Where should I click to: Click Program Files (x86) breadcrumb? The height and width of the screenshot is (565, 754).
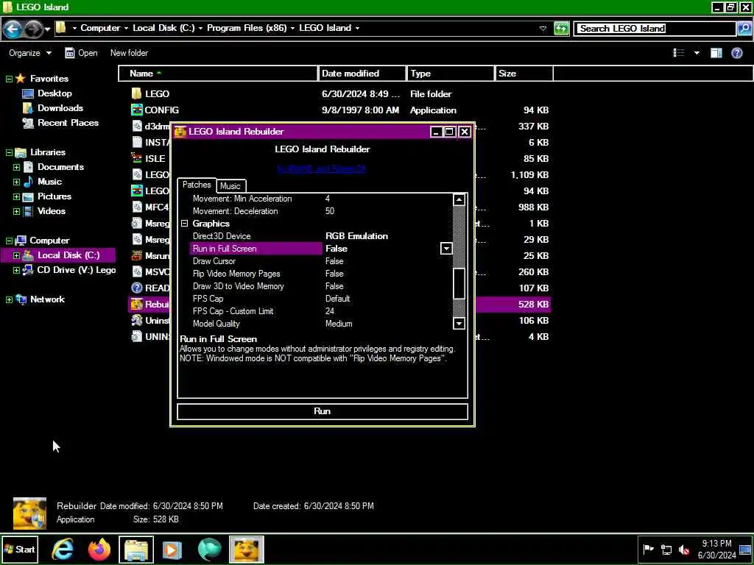(x=247, y=28)
